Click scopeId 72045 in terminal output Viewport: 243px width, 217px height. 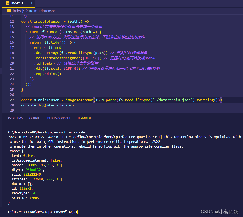[34, 198]
